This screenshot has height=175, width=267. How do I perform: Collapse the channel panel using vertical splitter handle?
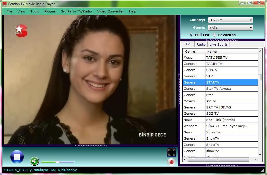[179, 91]
